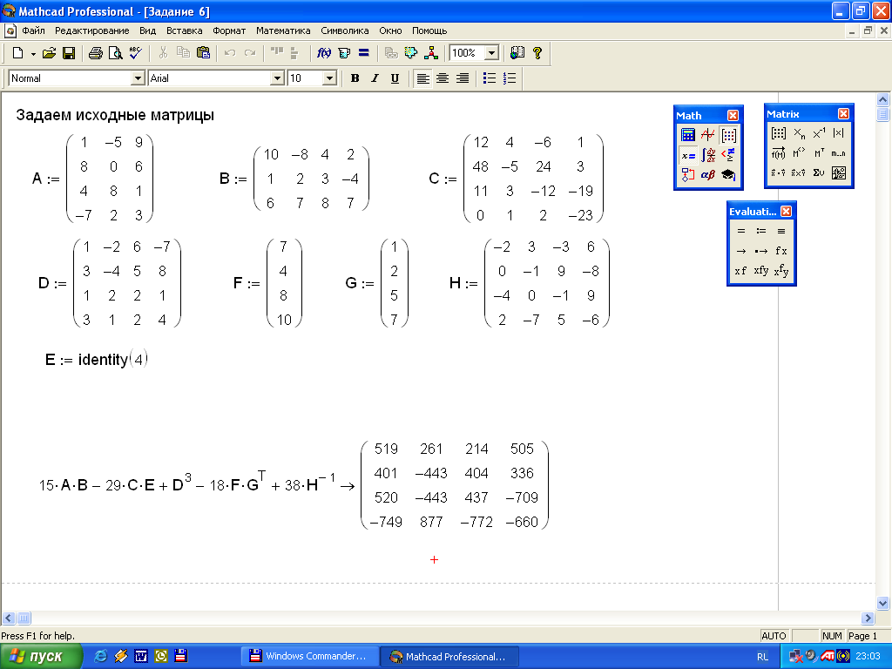Screen dimensions: 892x669
Task: Toggle the Vector and Matrix palette button
Action: pos(728,135)
